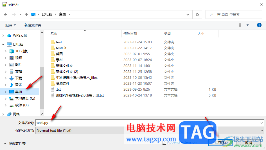Screen dimensions: 266x150
Task: Select the 新建文件夹 folder
Action: point(64,66)
